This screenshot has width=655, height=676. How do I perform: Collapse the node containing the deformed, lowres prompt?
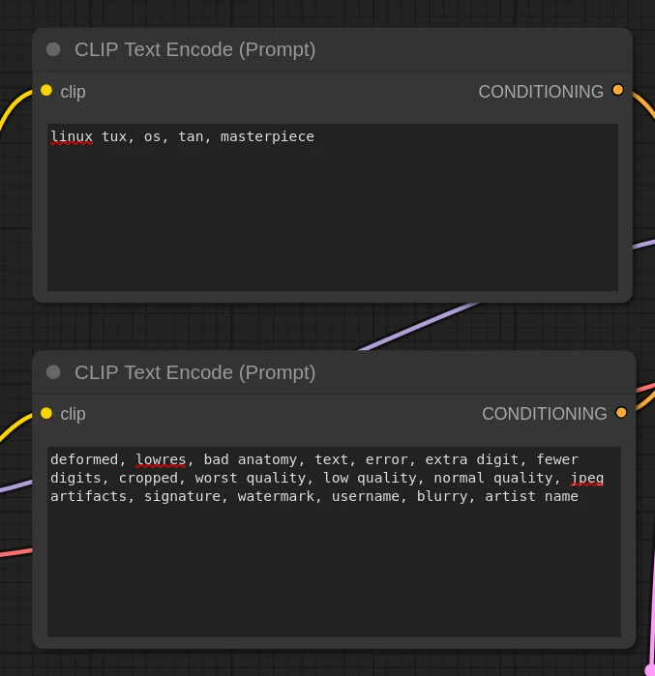53,372
